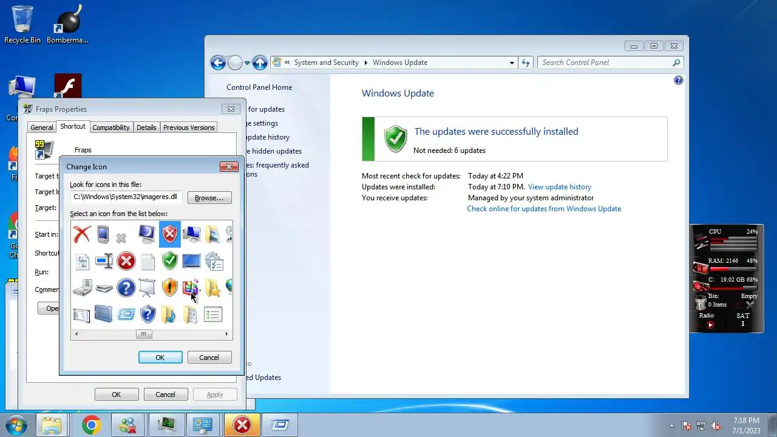The height and width of the screenshot is (437, 777).
Task: Choose the colorful defragment blocks icon
Action: [191, 287]
